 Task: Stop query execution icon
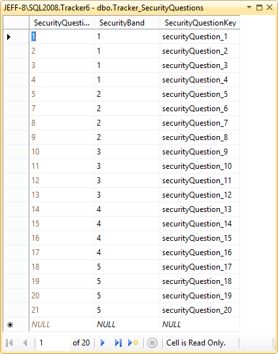[152, 343]
